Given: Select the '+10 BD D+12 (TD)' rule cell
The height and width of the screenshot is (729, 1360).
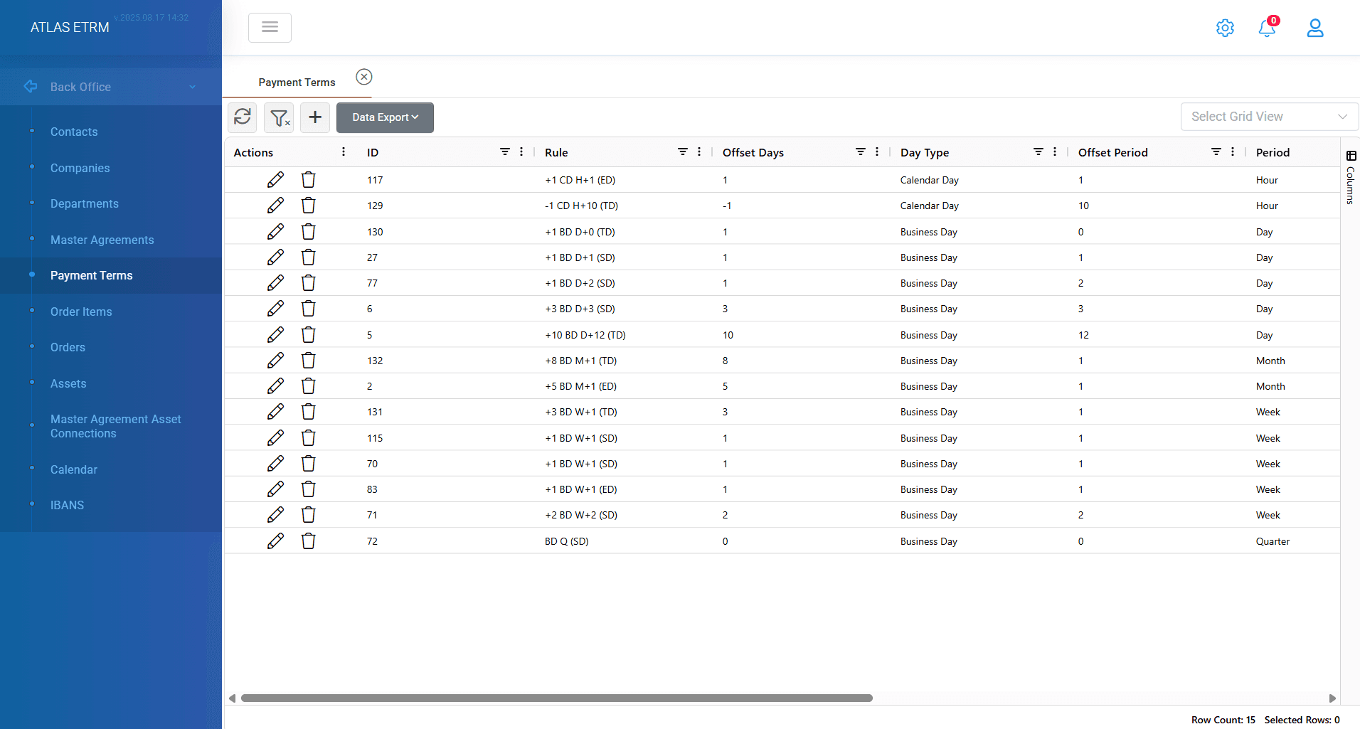Looking at the screenshot, I should (x=585, y=335).
